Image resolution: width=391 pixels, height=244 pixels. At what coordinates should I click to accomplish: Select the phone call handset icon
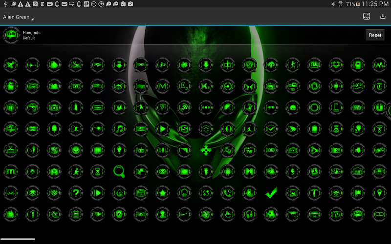coord(228,193)
